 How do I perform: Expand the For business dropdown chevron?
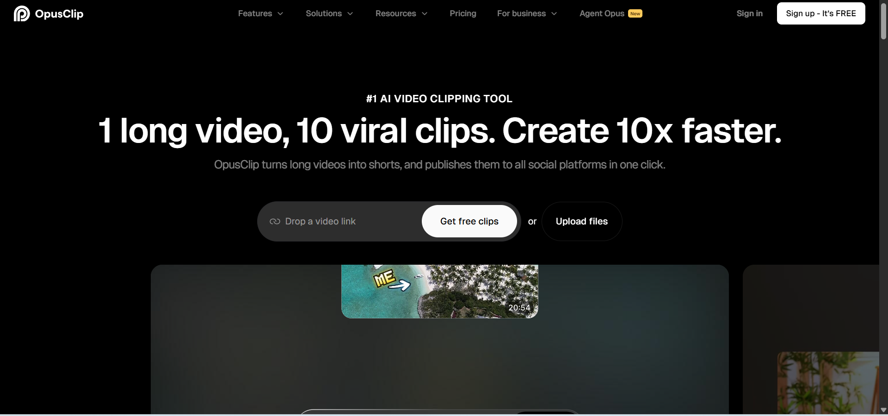coord(554,14)
